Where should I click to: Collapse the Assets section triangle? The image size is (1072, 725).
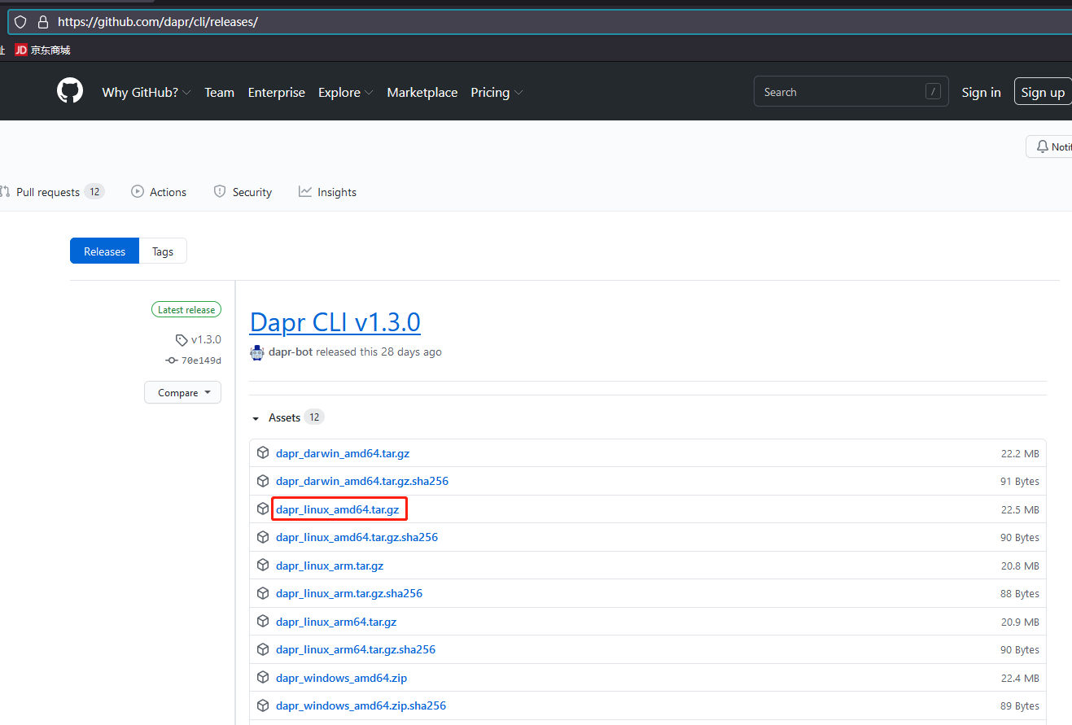[256, 417]
